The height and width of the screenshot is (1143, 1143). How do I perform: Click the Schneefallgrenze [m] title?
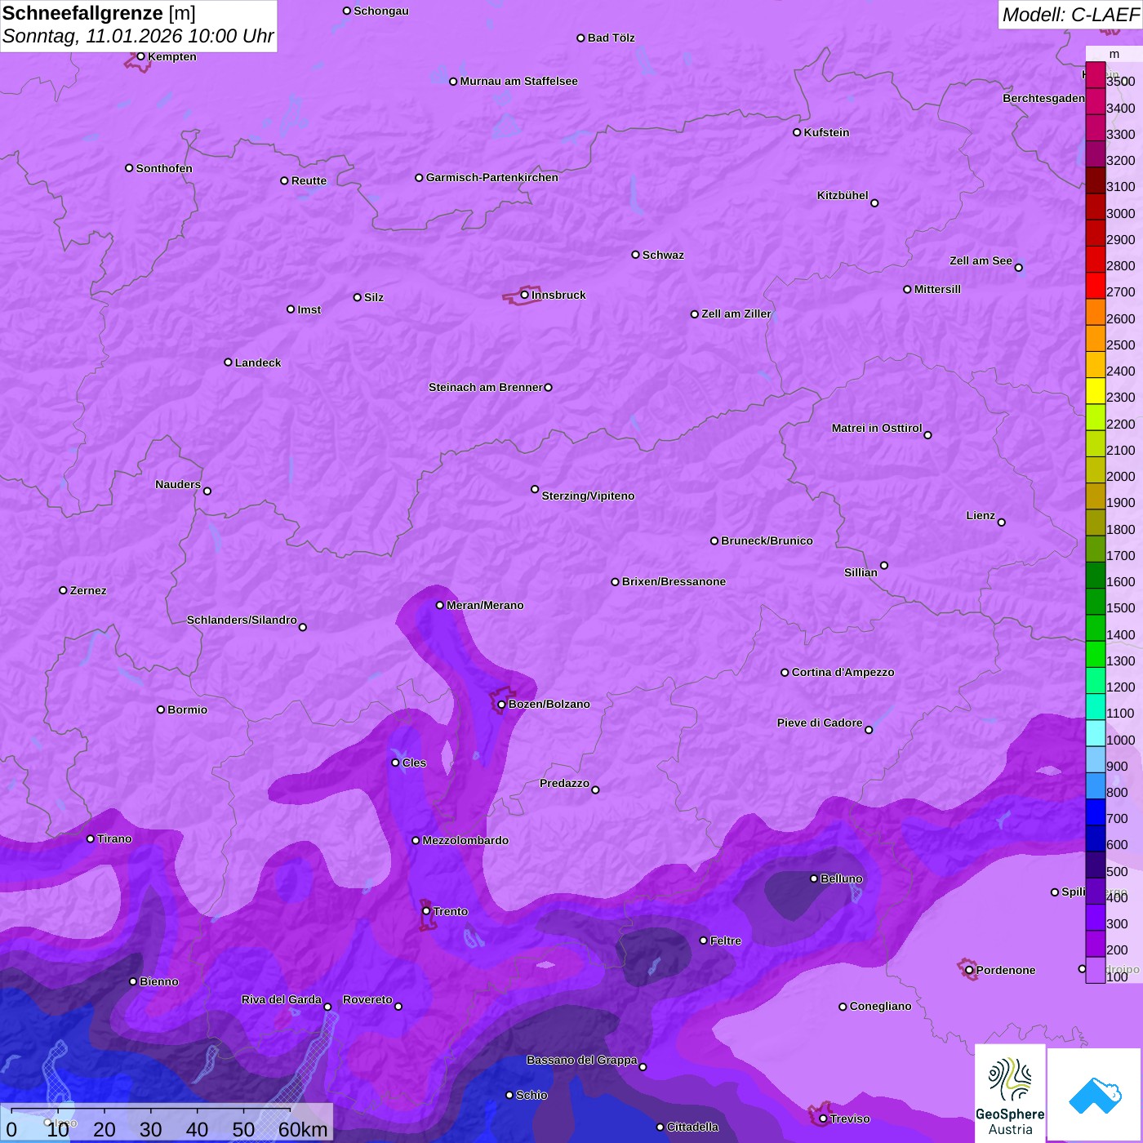click(x=99, y=13)
